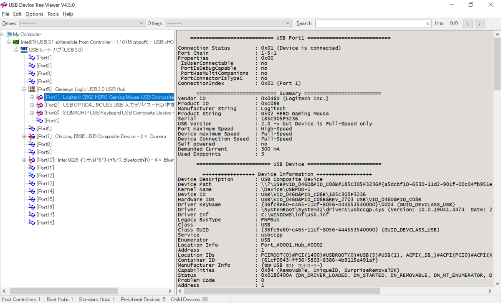This screenshot has width=501, height=303.
Task: Click the Genesys Logic hub icon on Port5
Action: point(32,89)
